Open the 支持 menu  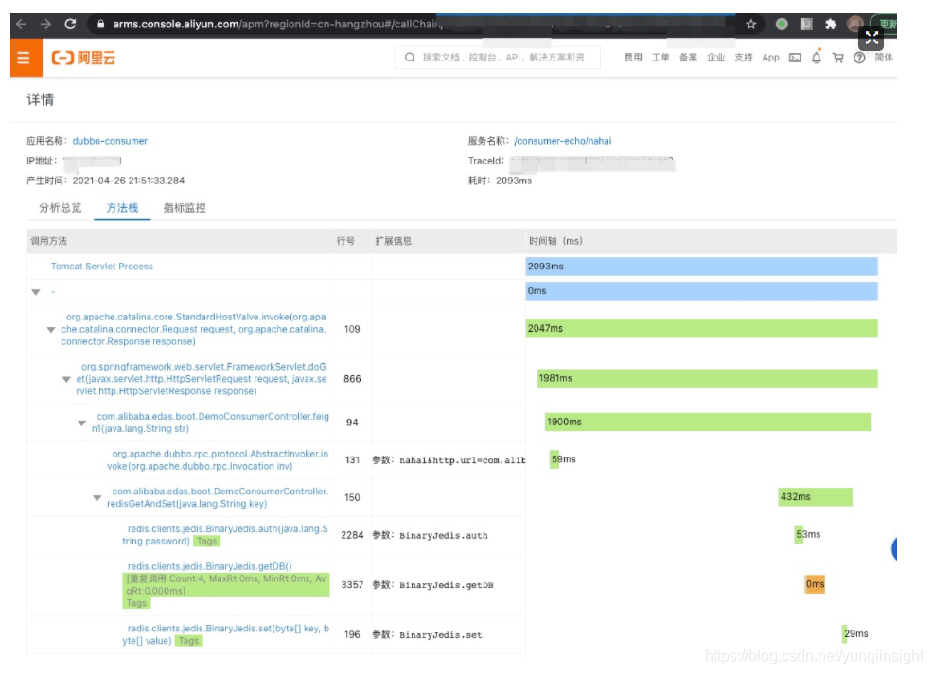pyautogui.click(x=743, y=58)
